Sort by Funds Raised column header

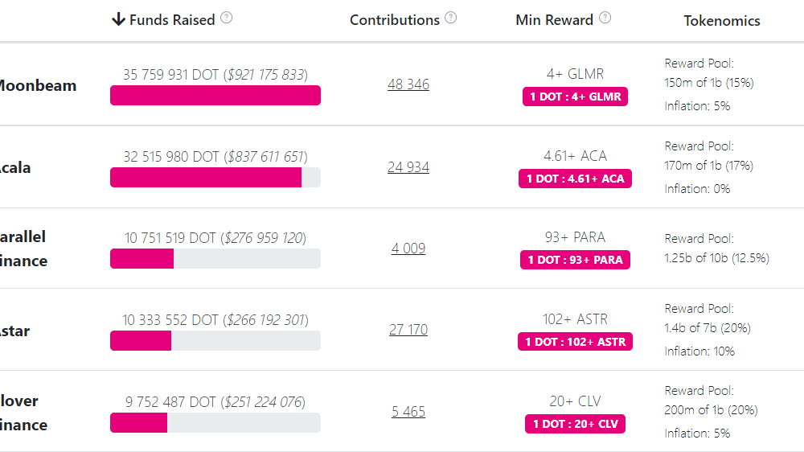tap(172, 20)
